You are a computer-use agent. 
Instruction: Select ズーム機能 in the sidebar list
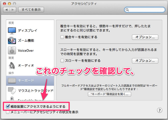30,41
